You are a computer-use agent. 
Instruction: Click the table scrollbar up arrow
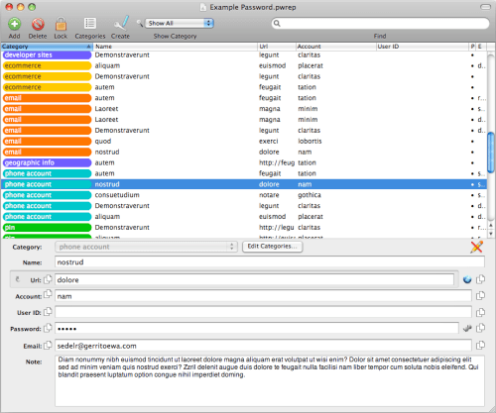pos(491,226)
